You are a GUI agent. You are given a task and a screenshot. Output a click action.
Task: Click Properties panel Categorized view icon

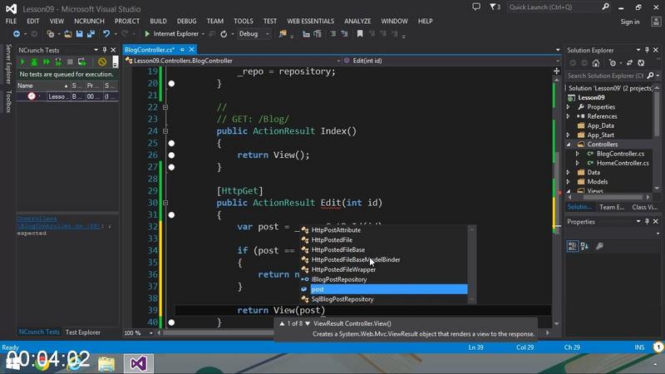572,246
